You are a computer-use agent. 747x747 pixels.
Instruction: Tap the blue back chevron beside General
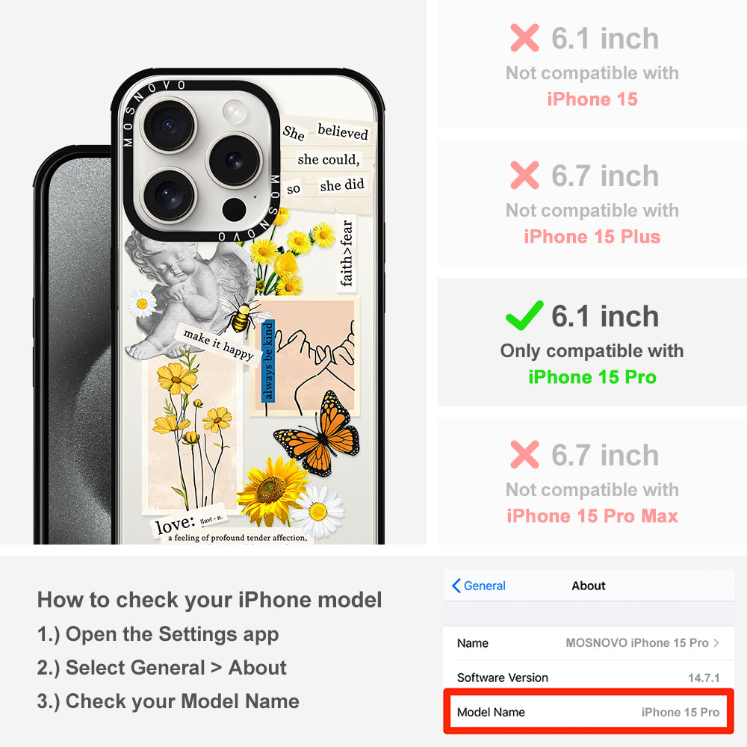coord(456,586)
